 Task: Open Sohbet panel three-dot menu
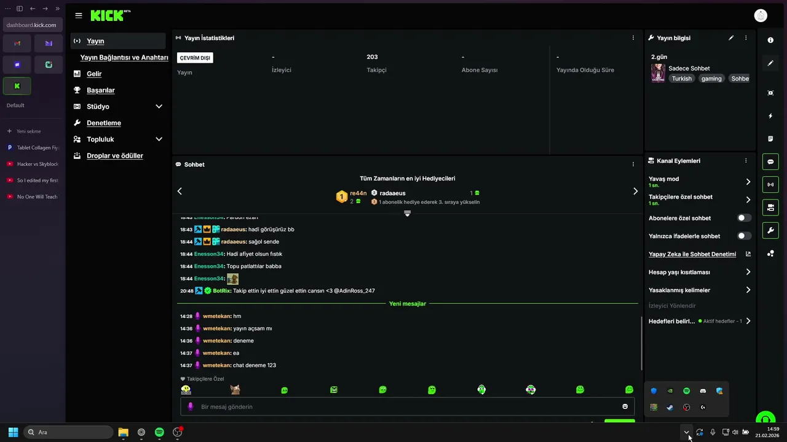tap(633, 165)
